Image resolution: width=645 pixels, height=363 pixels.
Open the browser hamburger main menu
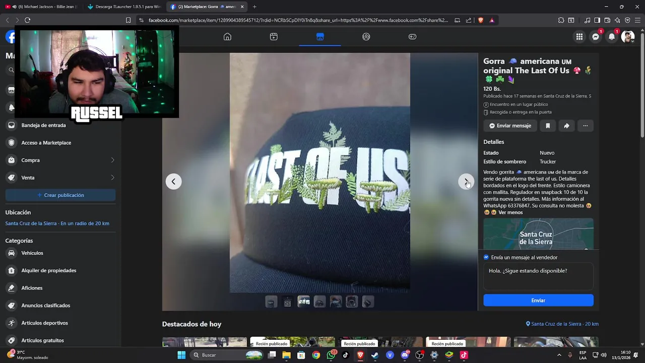click(x=637, y=20)
